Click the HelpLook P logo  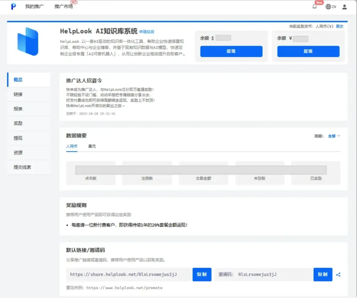coord(13,7)
